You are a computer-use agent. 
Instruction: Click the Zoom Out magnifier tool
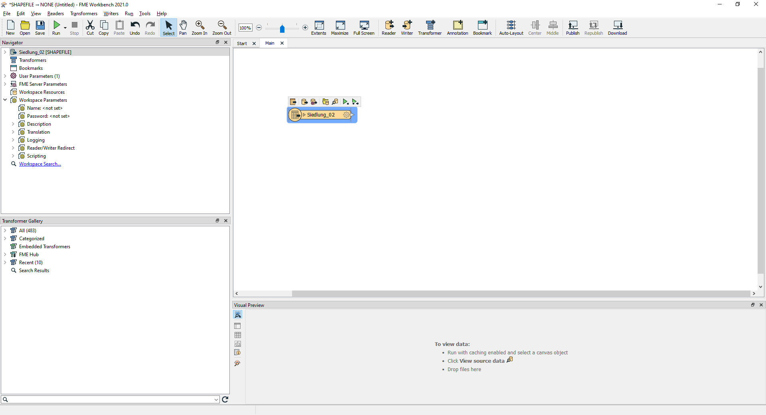coord(222,28)
